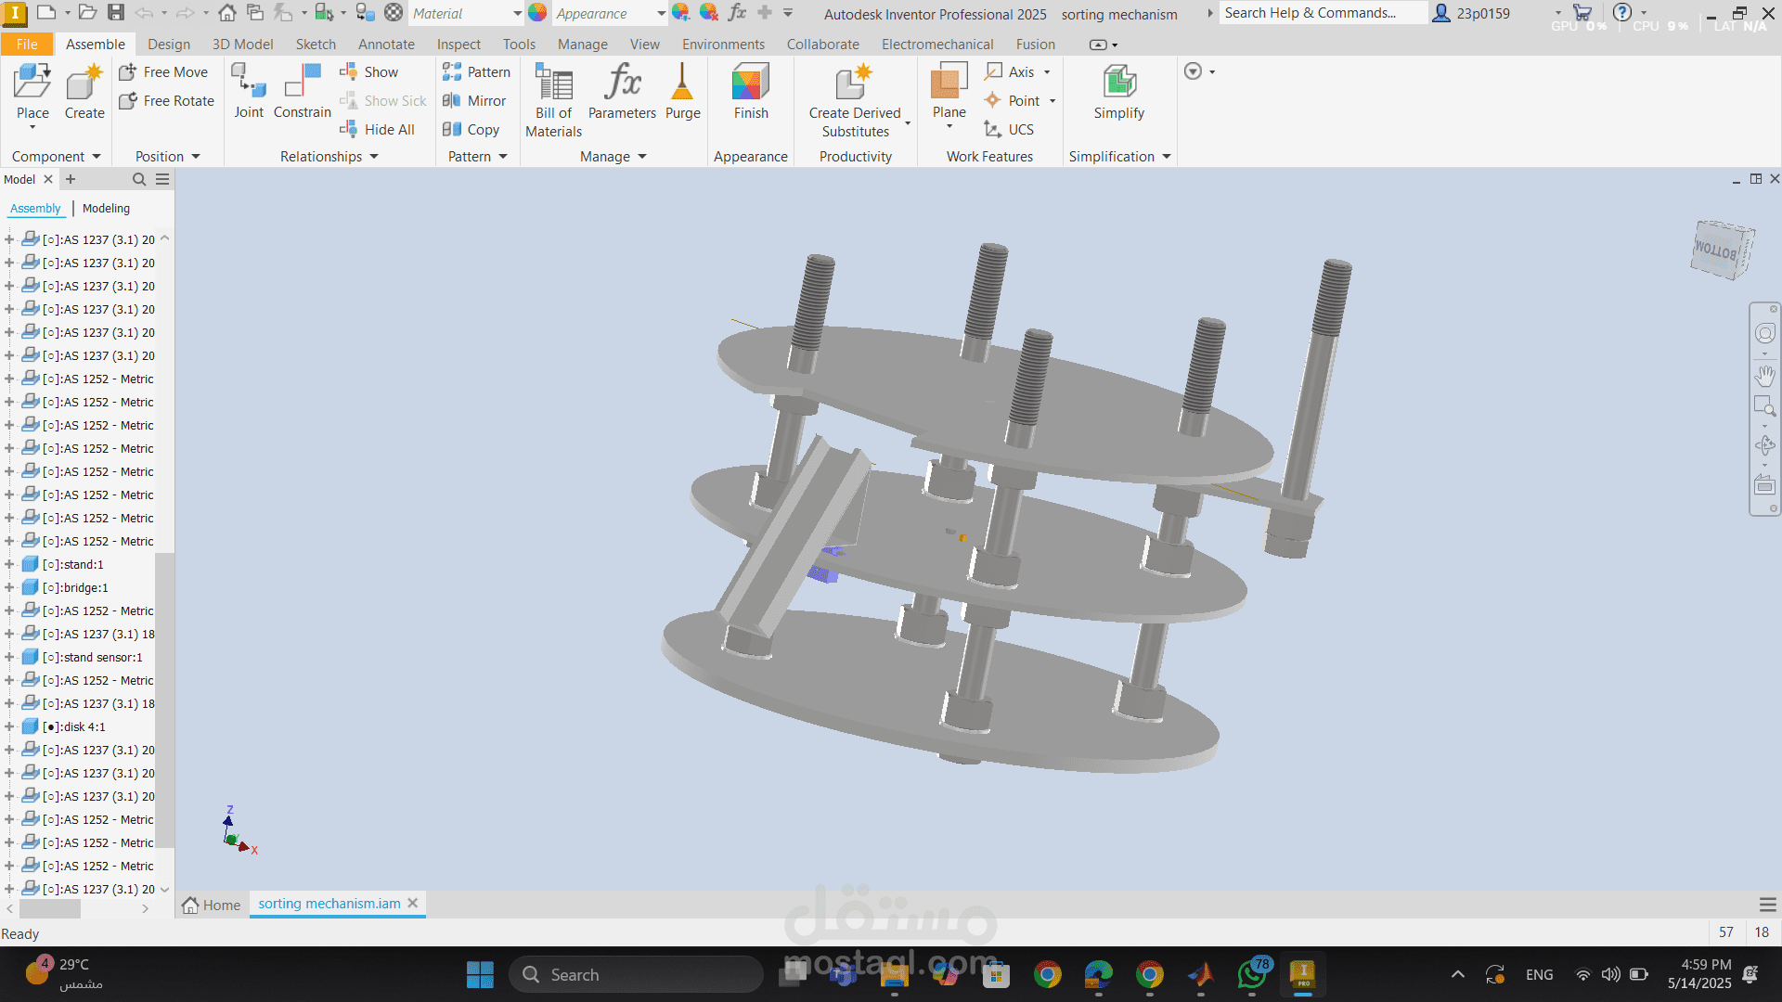Select the Mirror components tool
This screenshot has height=1002, width=1782.
pos(475,100)
